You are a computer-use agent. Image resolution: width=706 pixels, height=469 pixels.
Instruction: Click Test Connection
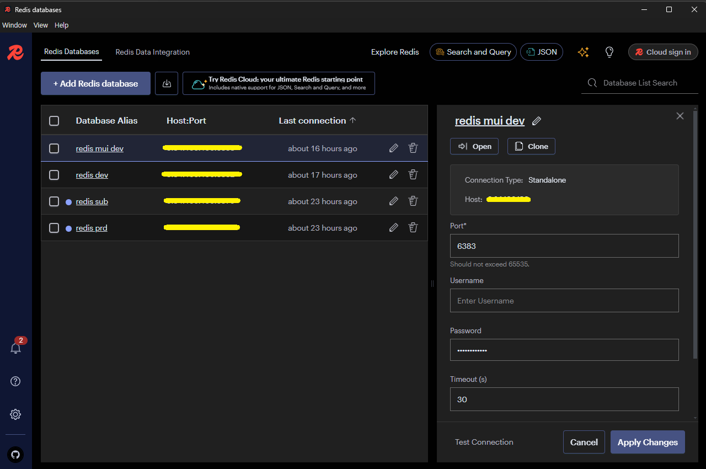coord(484,442)
